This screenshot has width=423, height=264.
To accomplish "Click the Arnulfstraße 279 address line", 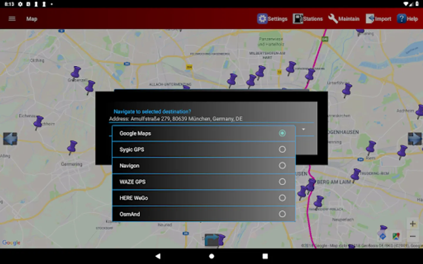I will 176,119.
